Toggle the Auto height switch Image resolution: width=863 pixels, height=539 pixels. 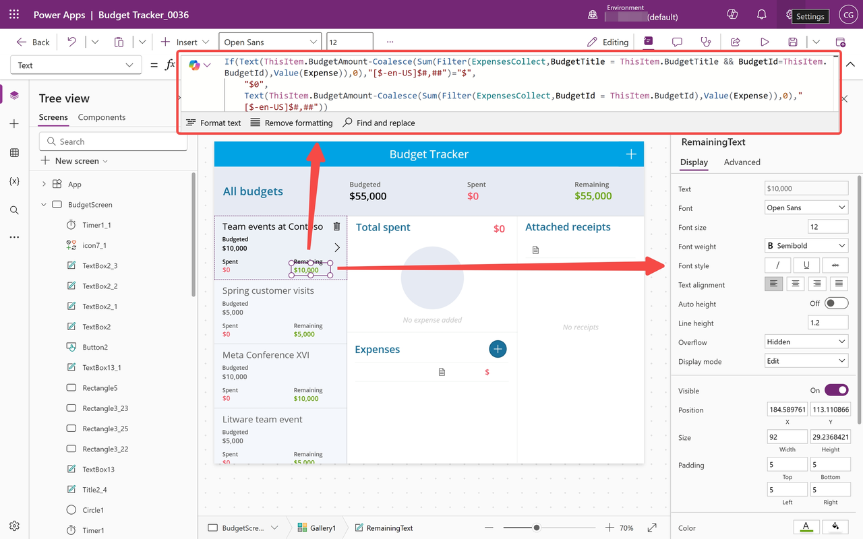click(x=837, y=303)
